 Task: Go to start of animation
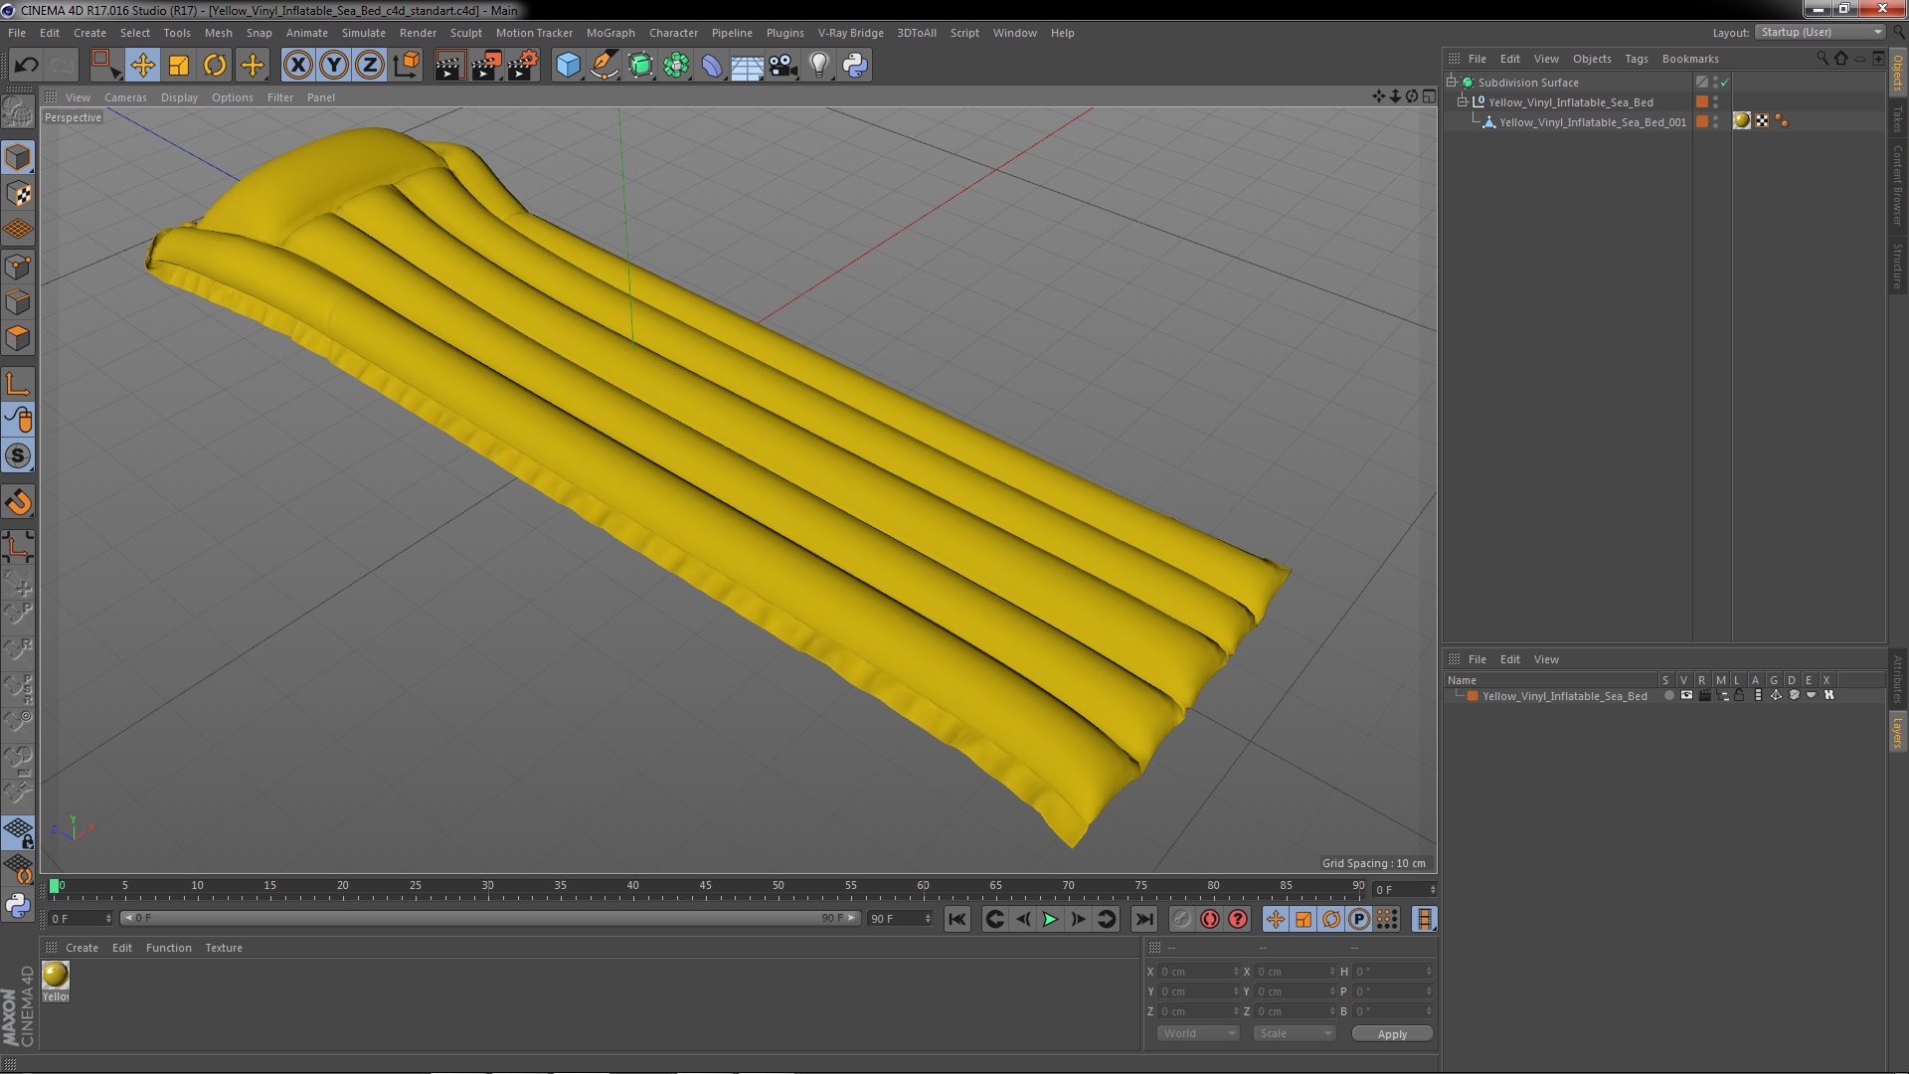[x=956, y=920]
